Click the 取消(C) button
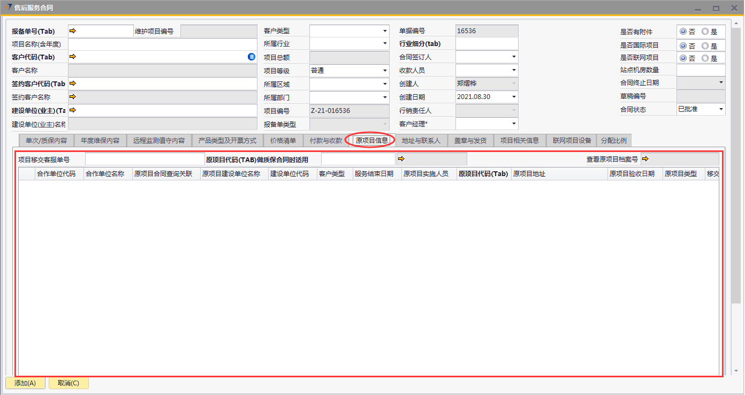This screenshot has height=395, width=745. click(69, 383)
